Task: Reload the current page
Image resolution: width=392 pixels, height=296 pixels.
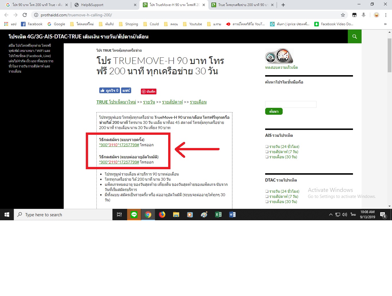Action: 25,15
